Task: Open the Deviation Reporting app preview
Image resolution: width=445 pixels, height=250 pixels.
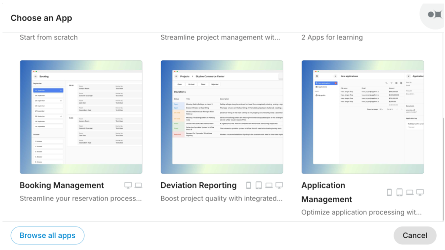Action: pyautogui.click(x=222, y=117)
